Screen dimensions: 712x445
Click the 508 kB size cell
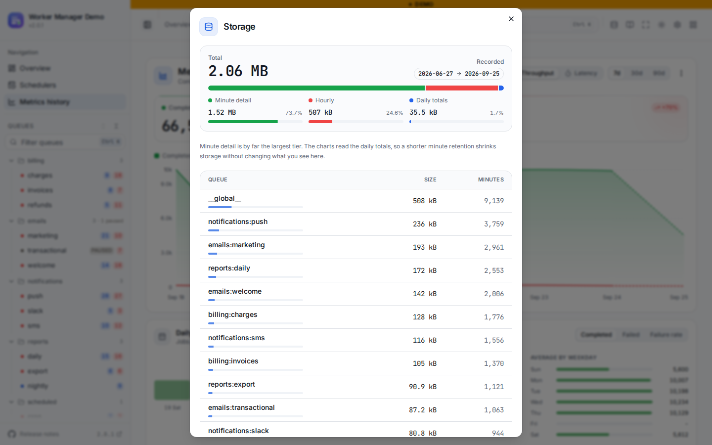point(425,201)
